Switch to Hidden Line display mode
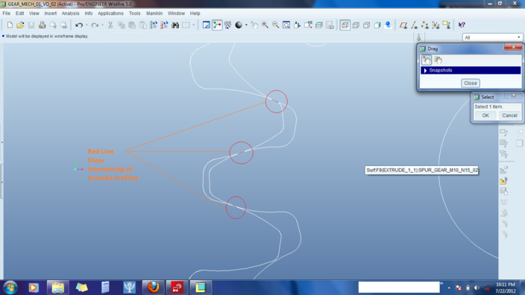This screenshot has height=295, width=525. click(x=356, y=25)
